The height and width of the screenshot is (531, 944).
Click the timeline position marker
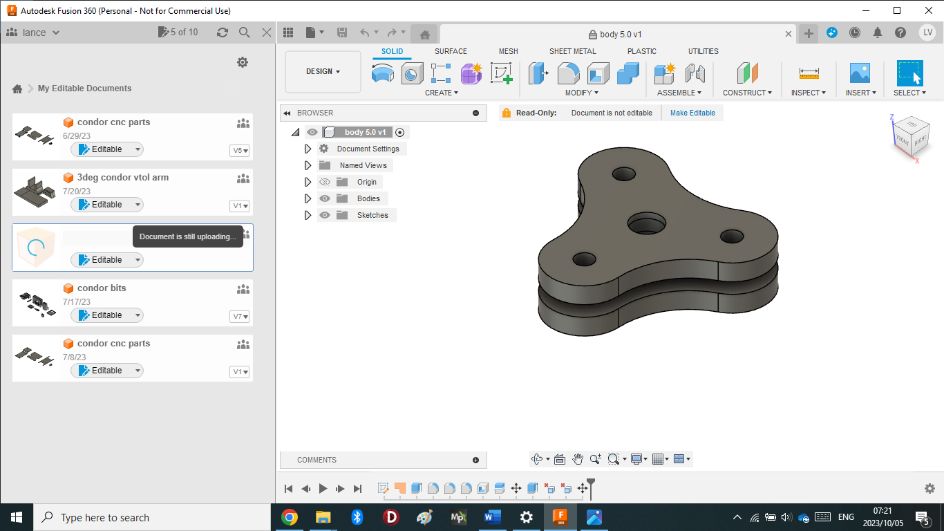[x=591, y=487]
